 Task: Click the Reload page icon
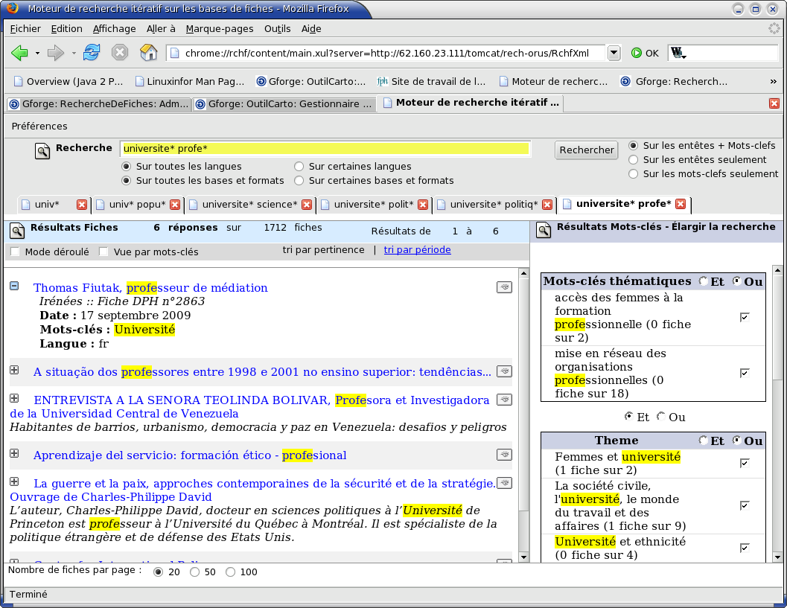point(92,53)
